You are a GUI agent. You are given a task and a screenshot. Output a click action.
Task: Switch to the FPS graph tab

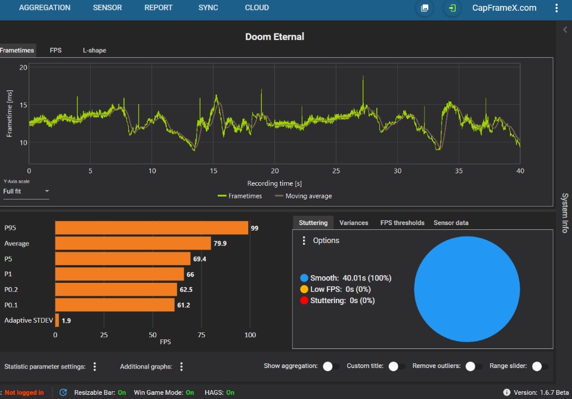55,51
